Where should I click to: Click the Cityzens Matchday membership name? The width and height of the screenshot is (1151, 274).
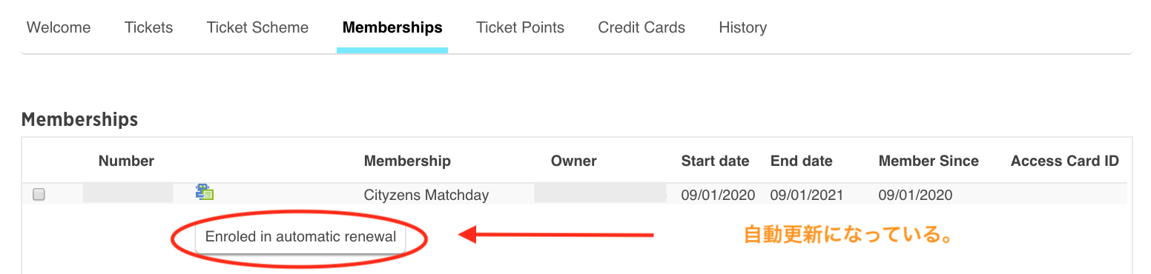pyautogui.click(x=426, y=196)
